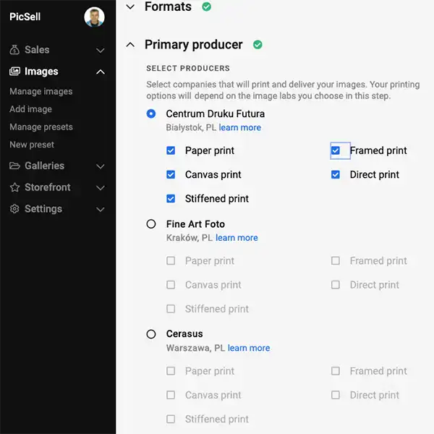
Task: Expand the Sales menu chevron
Action: tap(101, 51)
